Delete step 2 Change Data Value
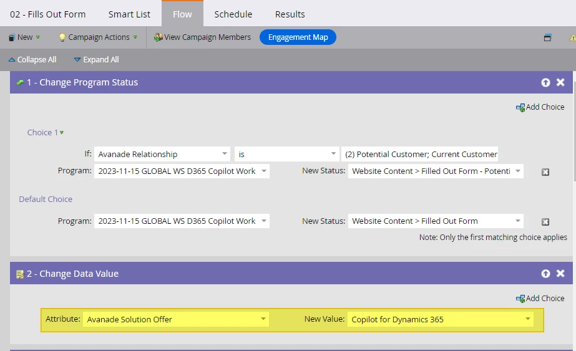Viewport: 576px width, 351px height. [x=560, y=274]
